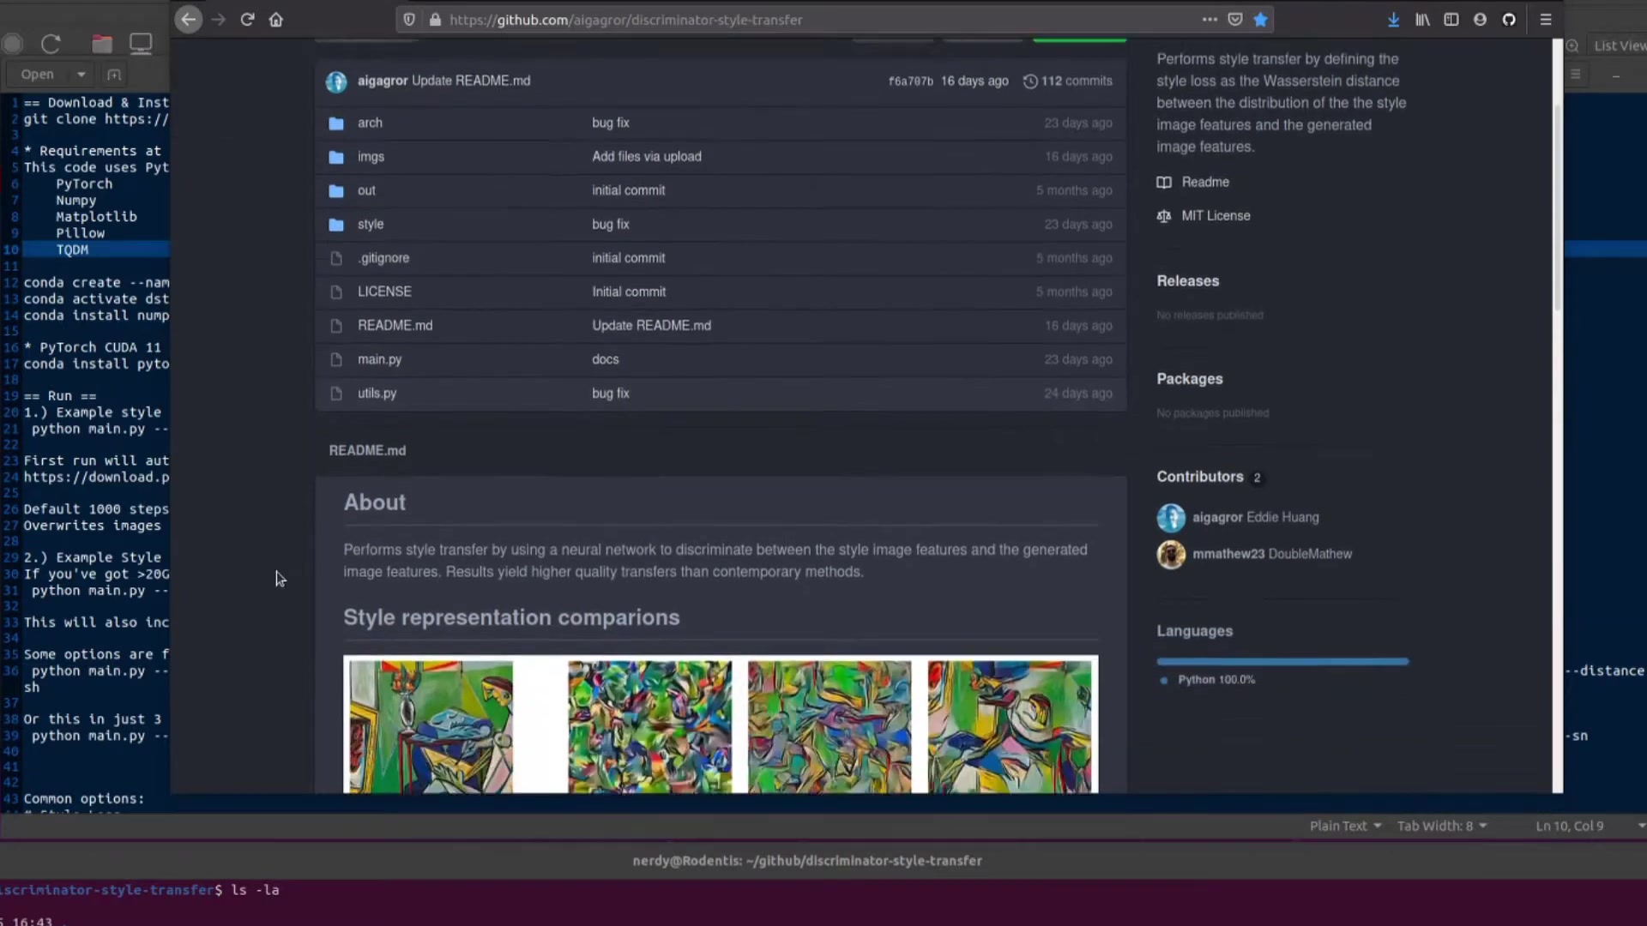This screenshot has height=926, width=1647.
Task: Open Tab Width: 8 dropdown in gedit
Action: coord(1441,826)
